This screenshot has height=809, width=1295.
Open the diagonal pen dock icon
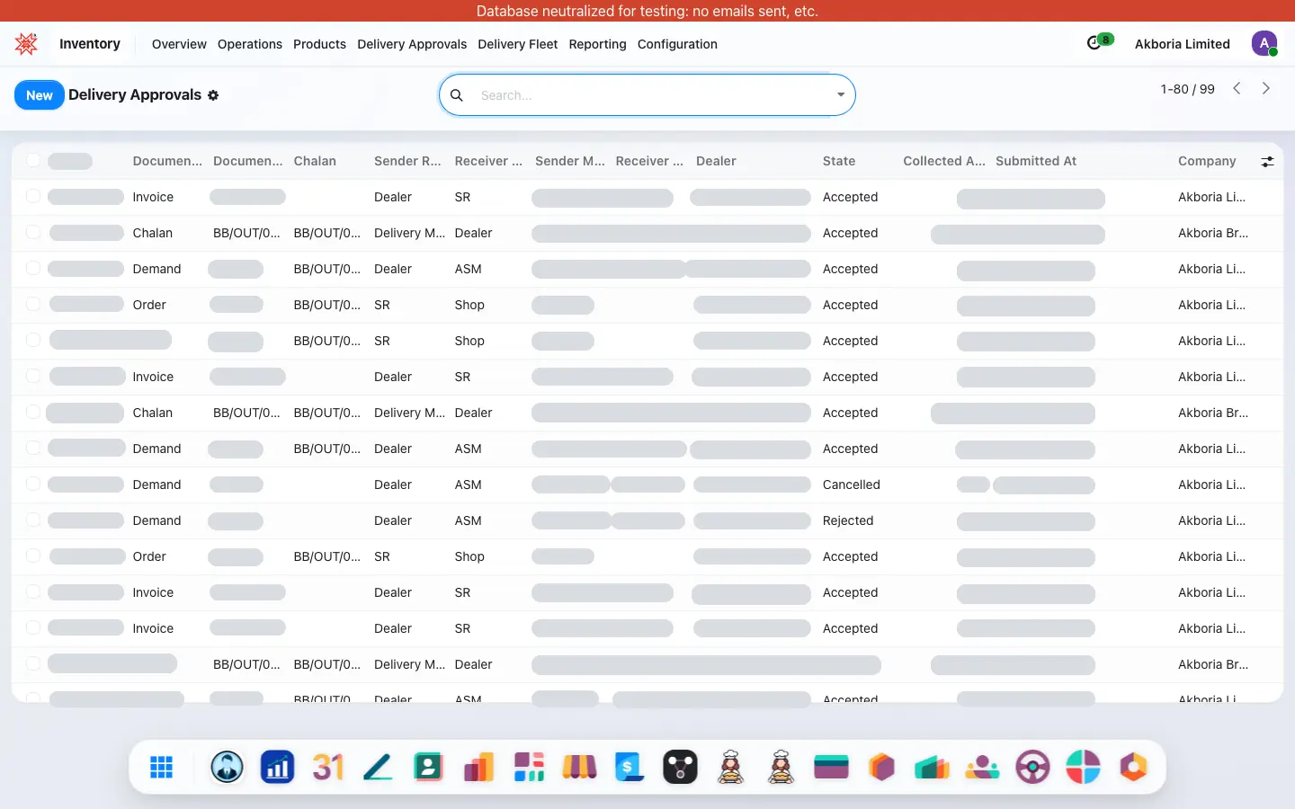(378, 767)
